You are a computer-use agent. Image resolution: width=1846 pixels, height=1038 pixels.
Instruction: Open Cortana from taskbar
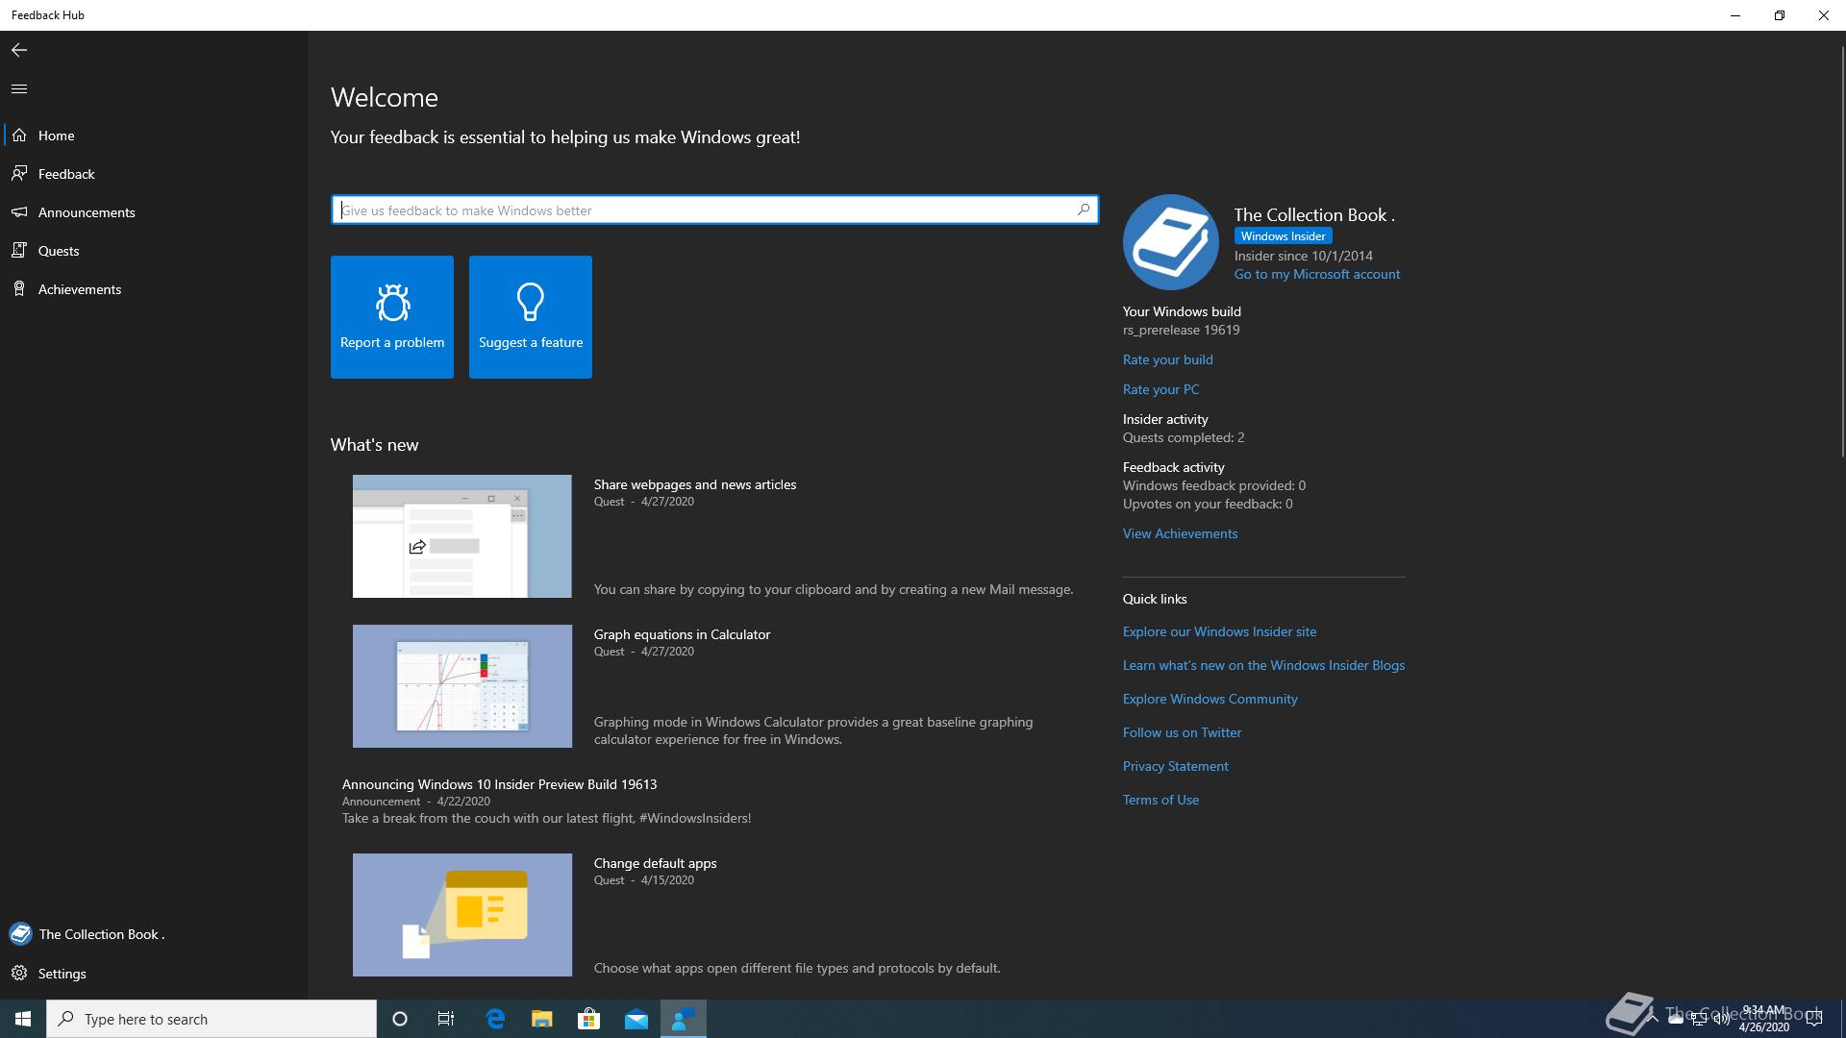coord(400,1019)
